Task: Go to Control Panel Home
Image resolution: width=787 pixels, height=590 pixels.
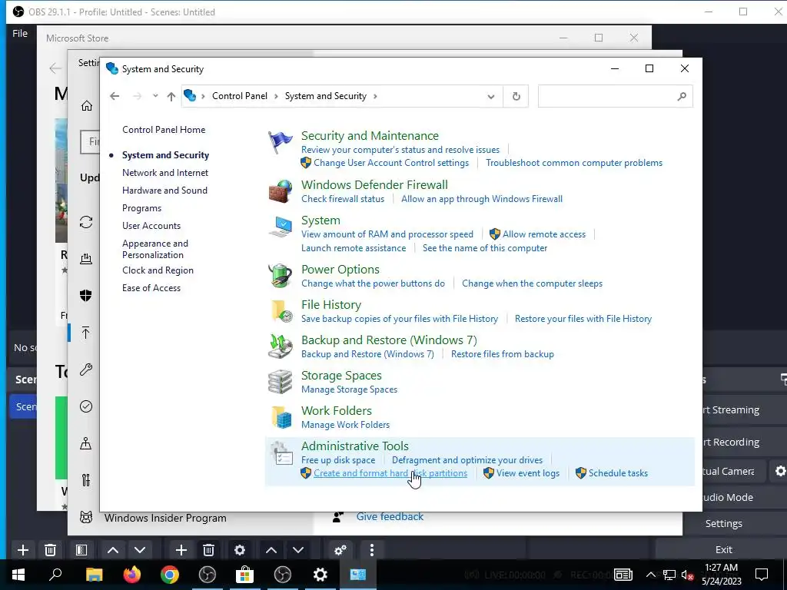Action: pyautogui.click(x=164, y=129)
